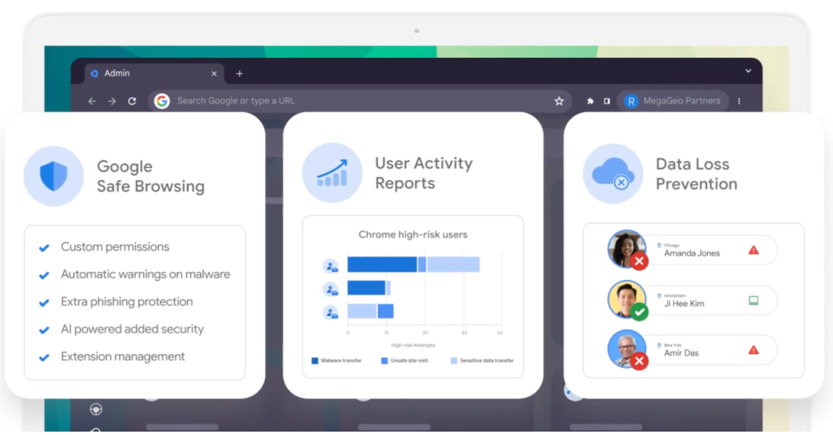Click warning triangle in Amir Das row

[754, 350]
